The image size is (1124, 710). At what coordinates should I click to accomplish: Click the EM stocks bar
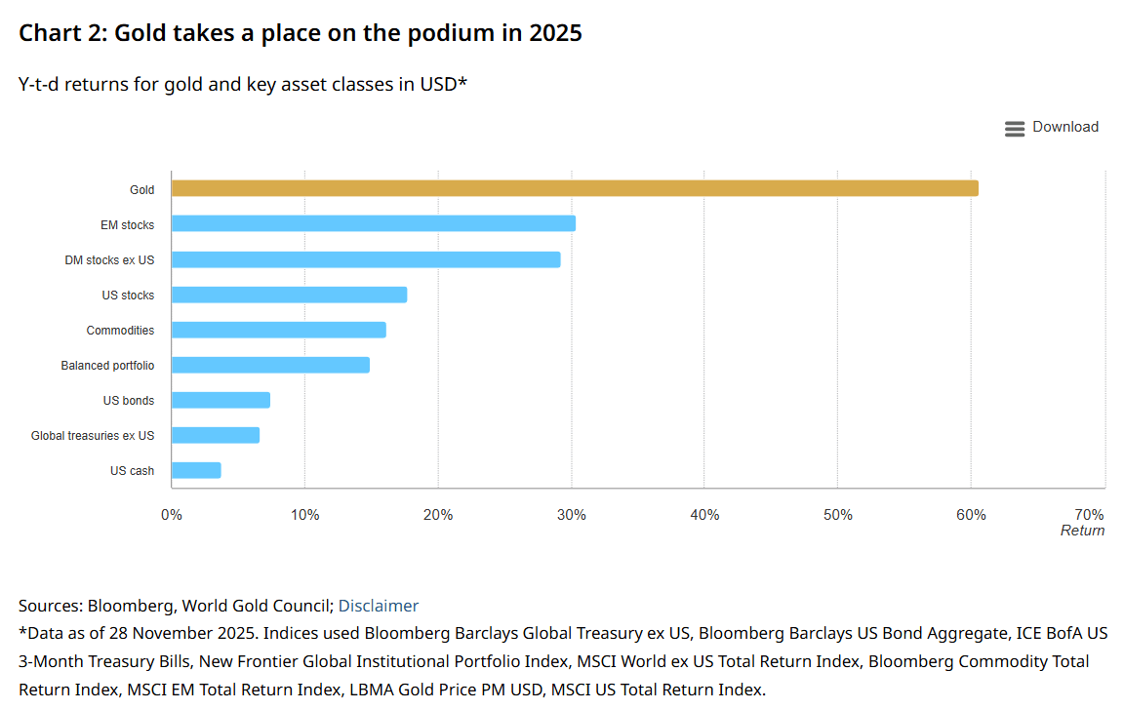pos(374,223)
